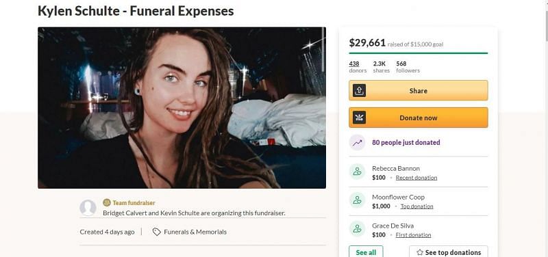Click the Top donation link
548x257 pixels.
coord(416,206)
